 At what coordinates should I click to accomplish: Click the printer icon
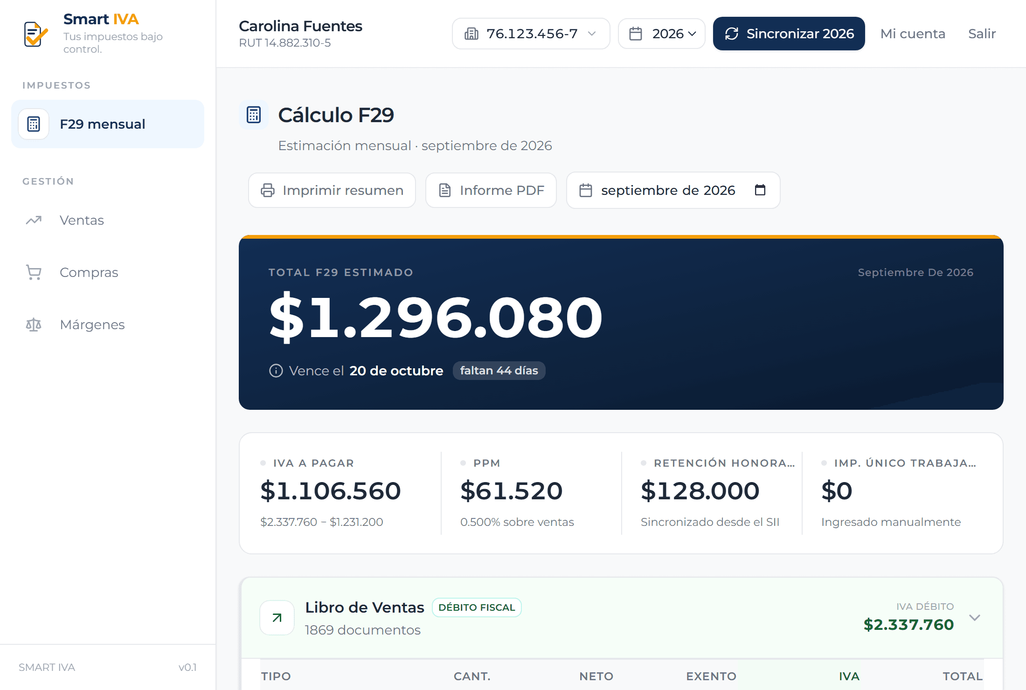268,190
